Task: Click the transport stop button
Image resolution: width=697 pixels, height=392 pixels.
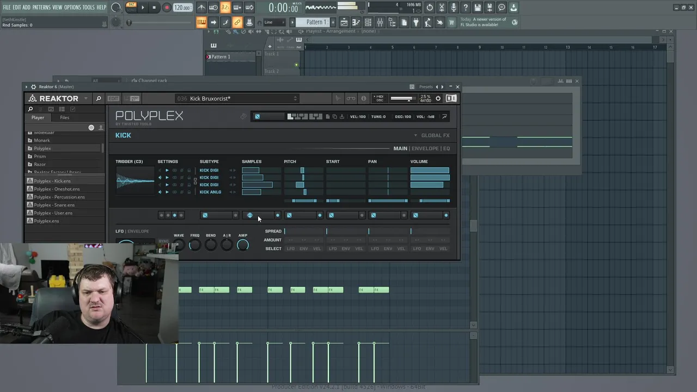Action: tap(154, 8)
